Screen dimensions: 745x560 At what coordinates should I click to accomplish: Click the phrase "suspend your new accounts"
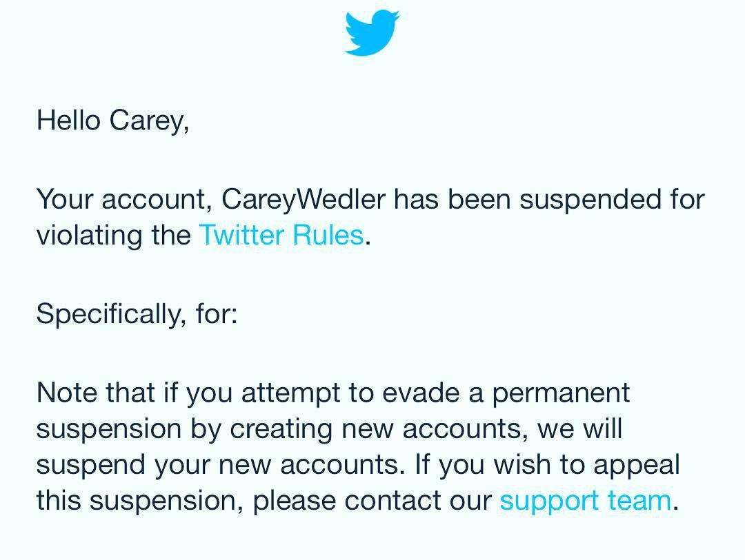(219, 464)
